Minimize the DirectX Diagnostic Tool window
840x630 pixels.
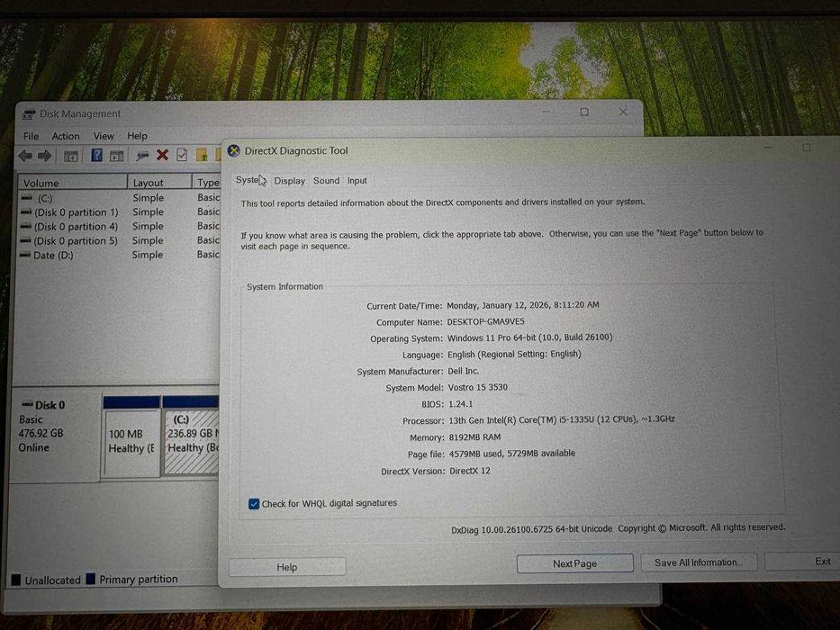click(769, 147)
